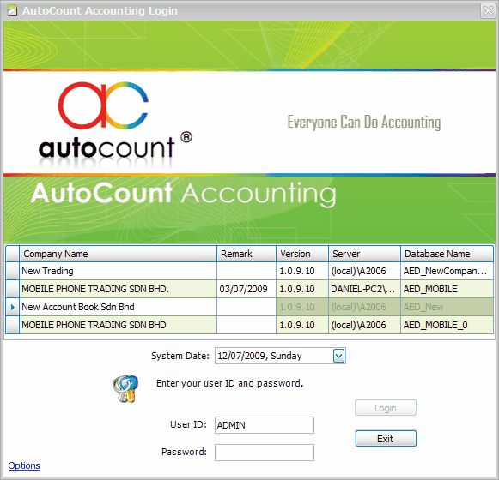This screenshot has height=480, width=499.
Task: Click the System Date field showing 12/07/2009, Sunday
Action: point(280,356)
